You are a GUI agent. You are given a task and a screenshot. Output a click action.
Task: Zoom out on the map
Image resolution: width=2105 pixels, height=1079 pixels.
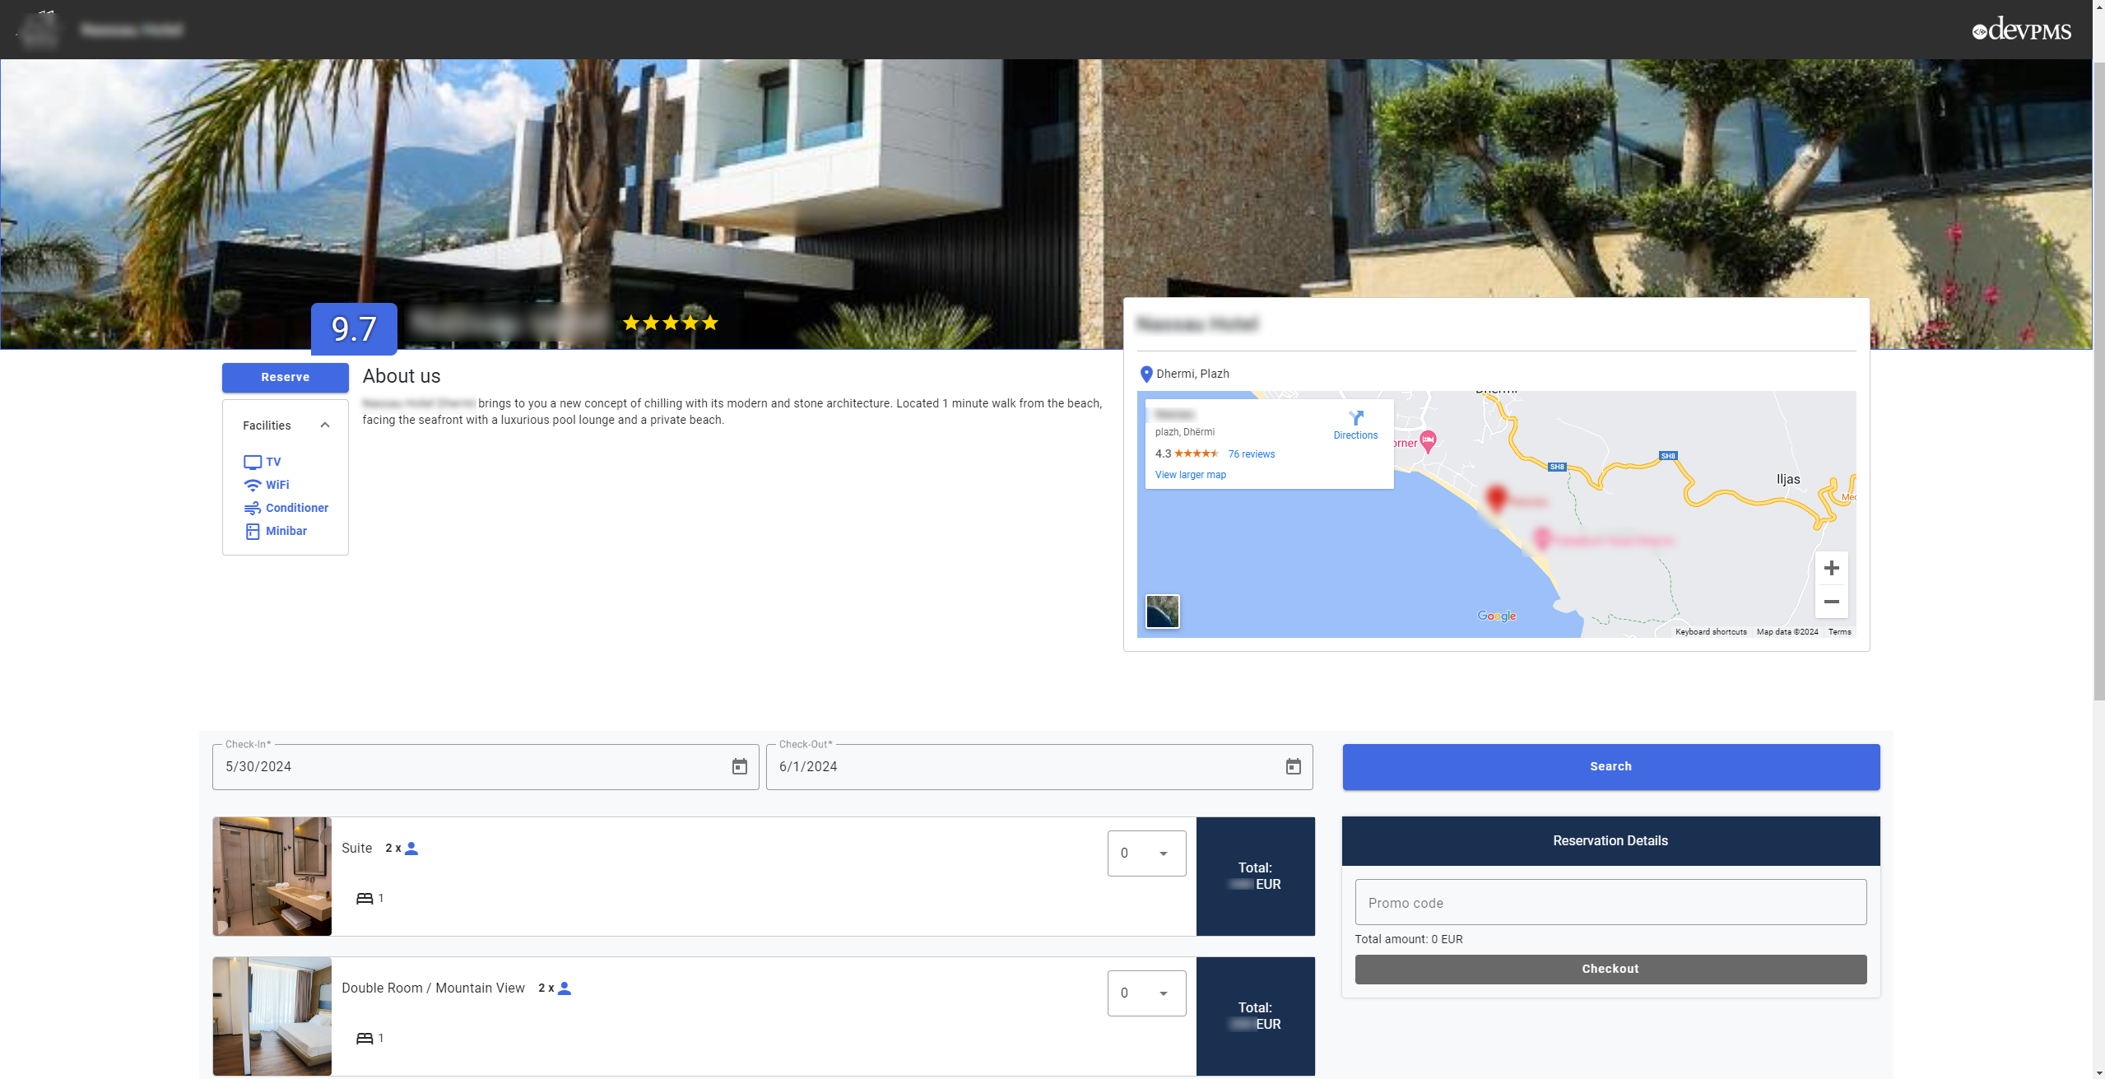[x=1831, y=602]
